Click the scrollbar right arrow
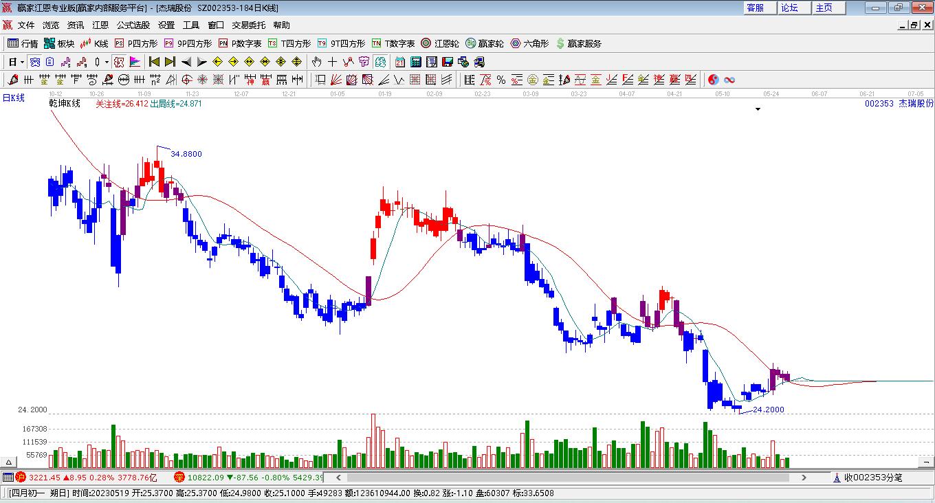This screenshot has height=503, width=935. (x=804, y=478)
